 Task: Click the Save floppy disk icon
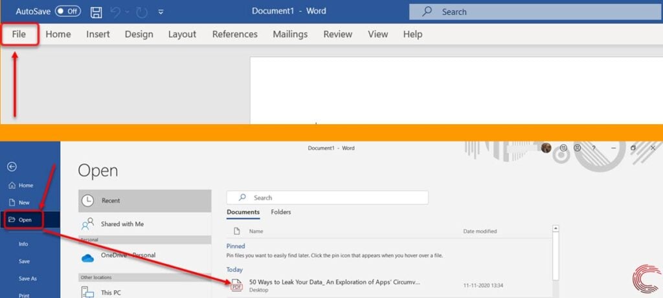tap(96, 12)
